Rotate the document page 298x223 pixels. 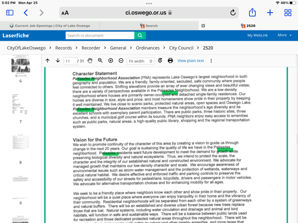[160, 61]
